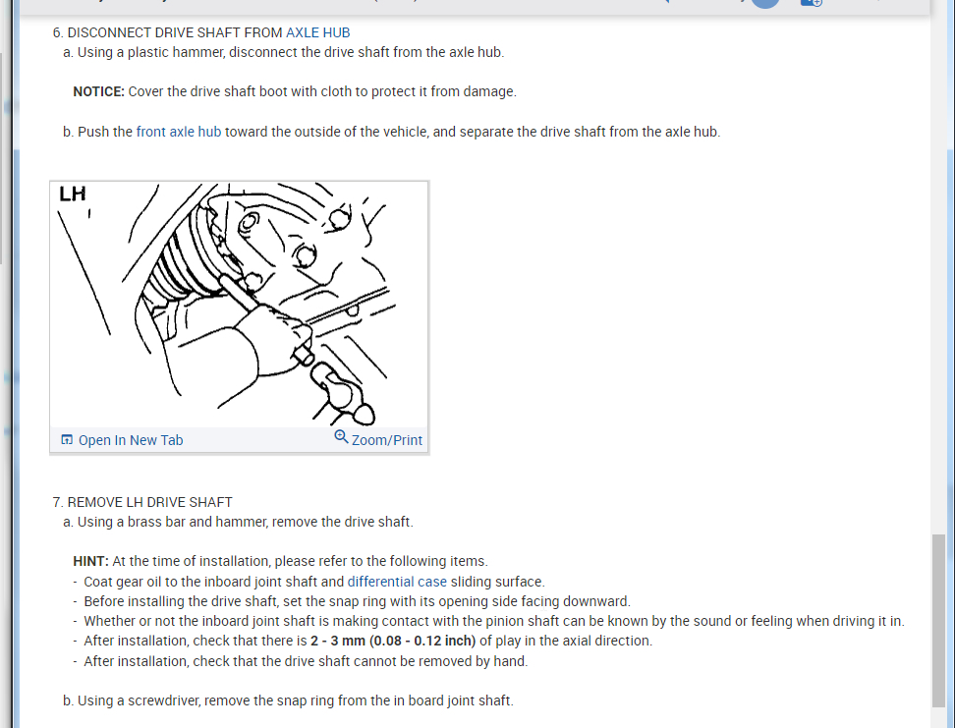Click the REMOVE LH DRIVE SHAFT heading

[142, 503]
